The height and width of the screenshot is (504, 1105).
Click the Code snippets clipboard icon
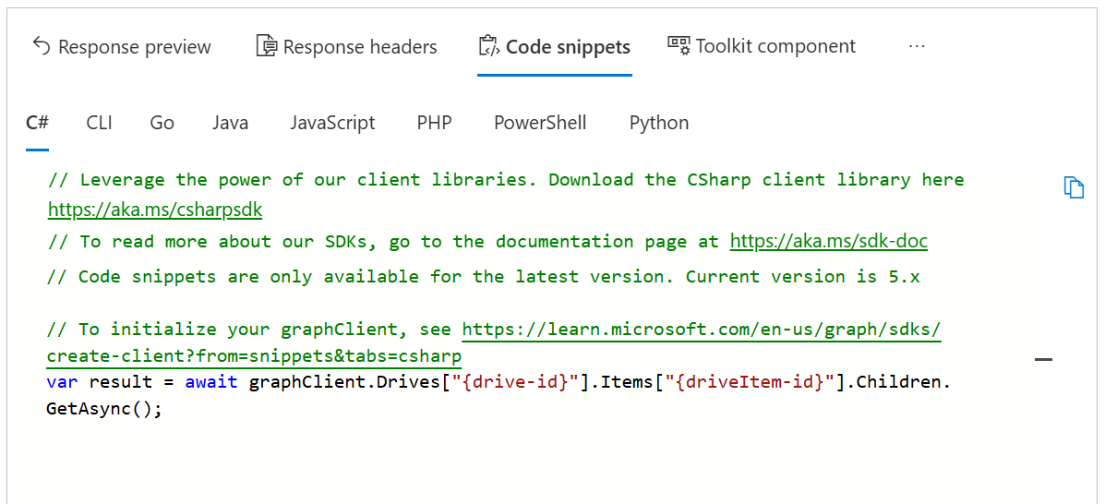pyautogui.click(x=488, y=46)
